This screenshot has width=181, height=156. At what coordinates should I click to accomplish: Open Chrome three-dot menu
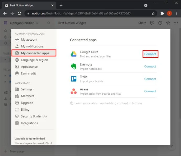coord(177,13)
